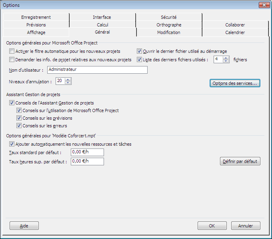Decrease the 'Niveaux d'annulation' value

pos(68,83)
